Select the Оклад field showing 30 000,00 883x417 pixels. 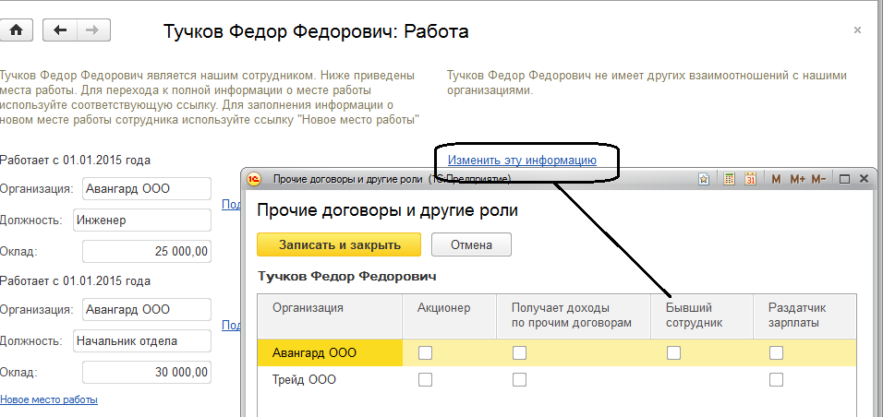pyautogui.click(x=146, y=372)
